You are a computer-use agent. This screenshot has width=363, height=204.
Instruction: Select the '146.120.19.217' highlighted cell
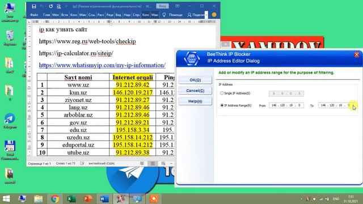tap(133, 92)
